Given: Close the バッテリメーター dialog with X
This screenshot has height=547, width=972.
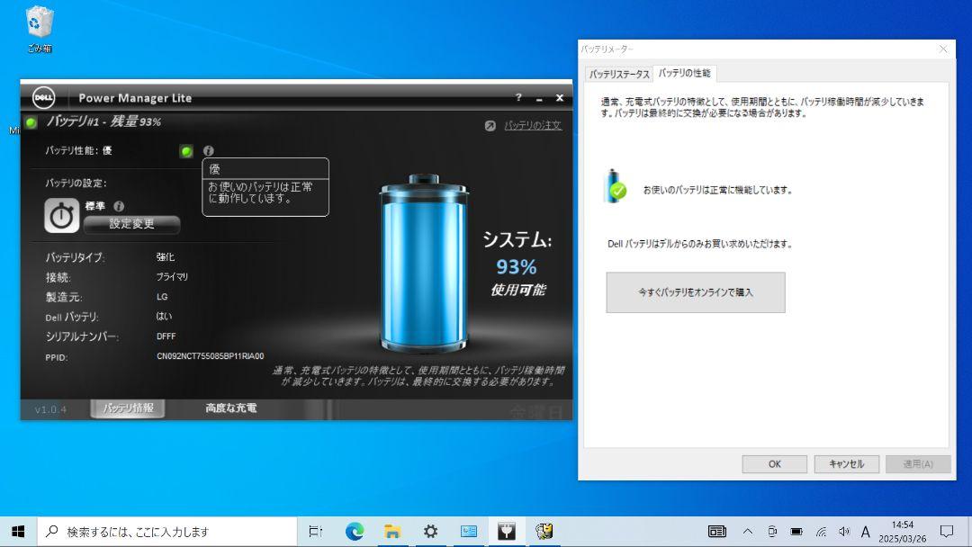Looking at the screenshot, I should tap(943, 49).
